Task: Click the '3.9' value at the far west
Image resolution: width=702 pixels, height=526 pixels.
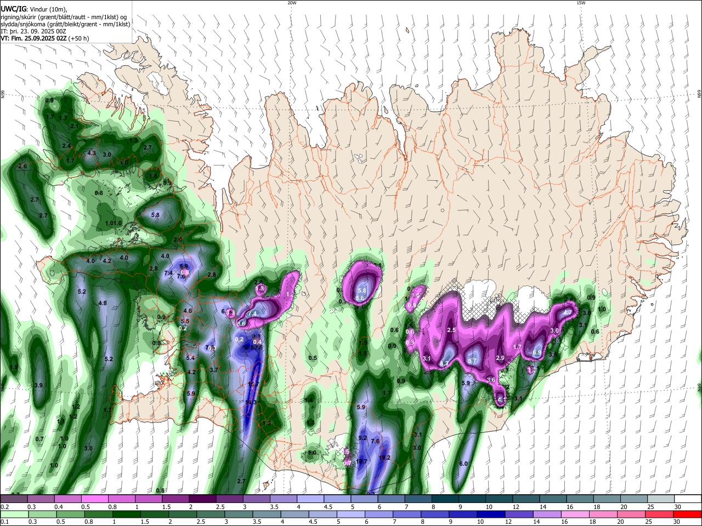Action: (x=38, y=385)
